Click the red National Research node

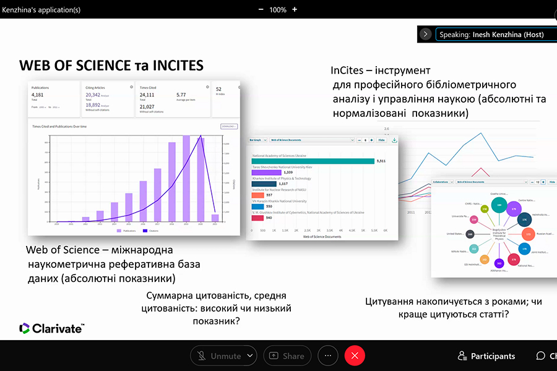click(514, 260)
